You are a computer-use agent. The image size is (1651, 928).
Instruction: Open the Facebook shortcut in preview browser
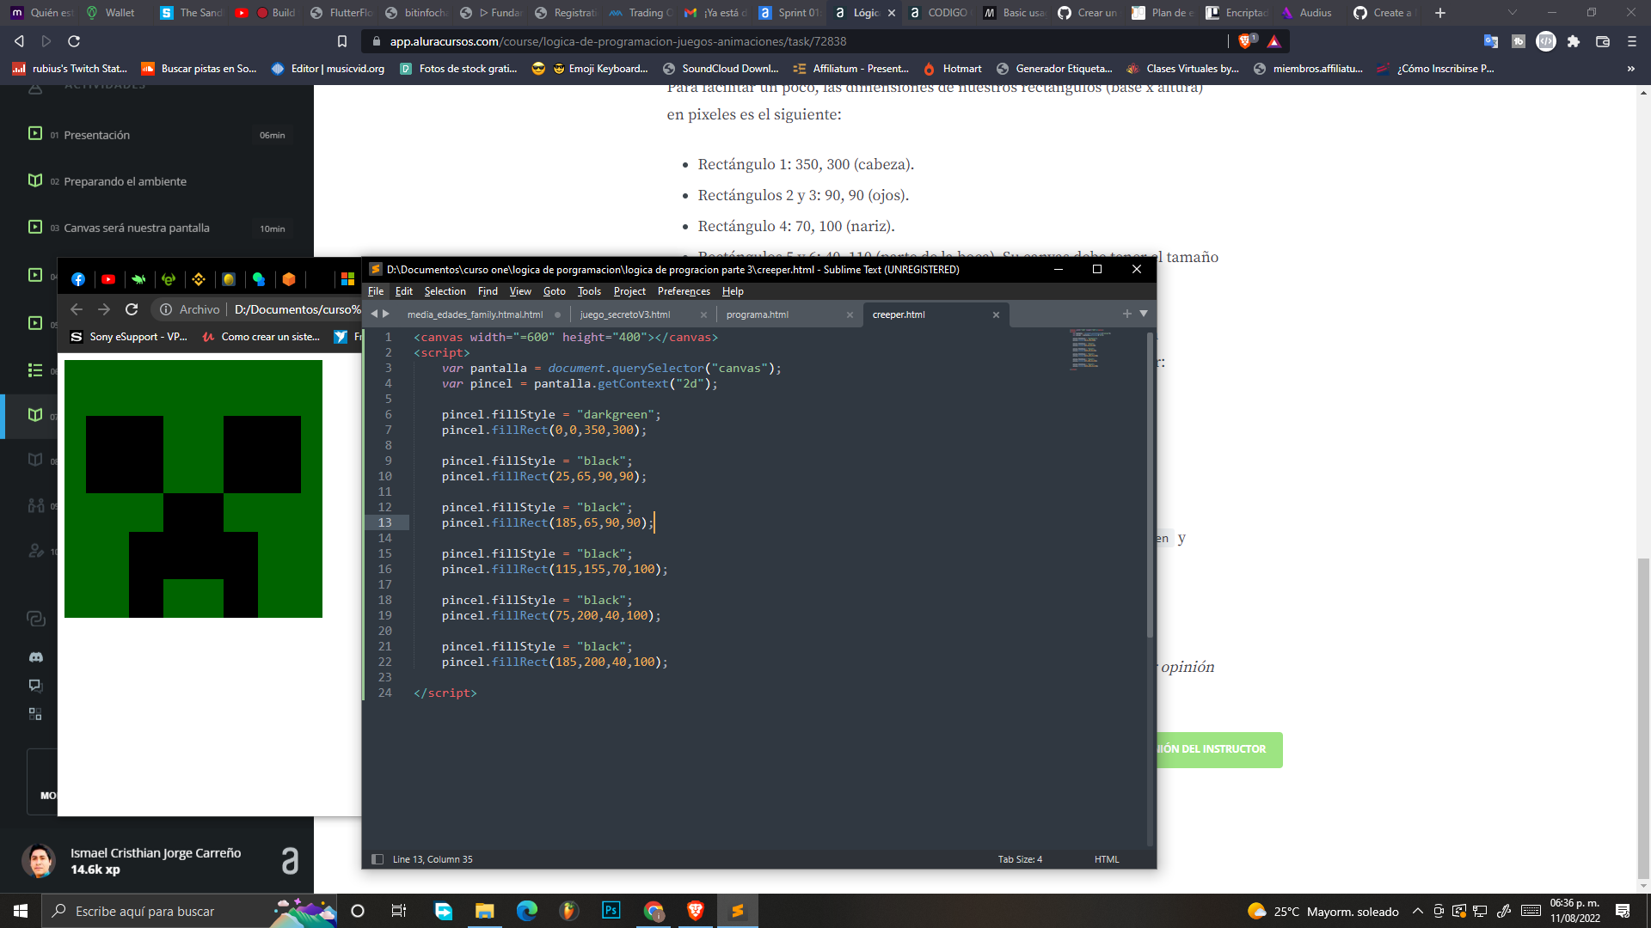pos(78,279)
